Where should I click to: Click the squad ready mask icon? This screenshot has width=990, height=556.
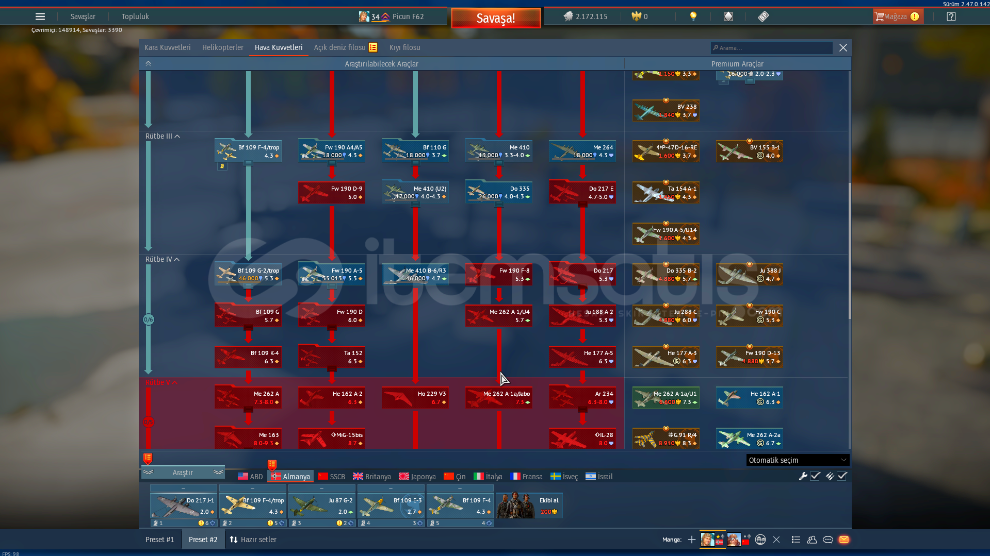(760, 540)
